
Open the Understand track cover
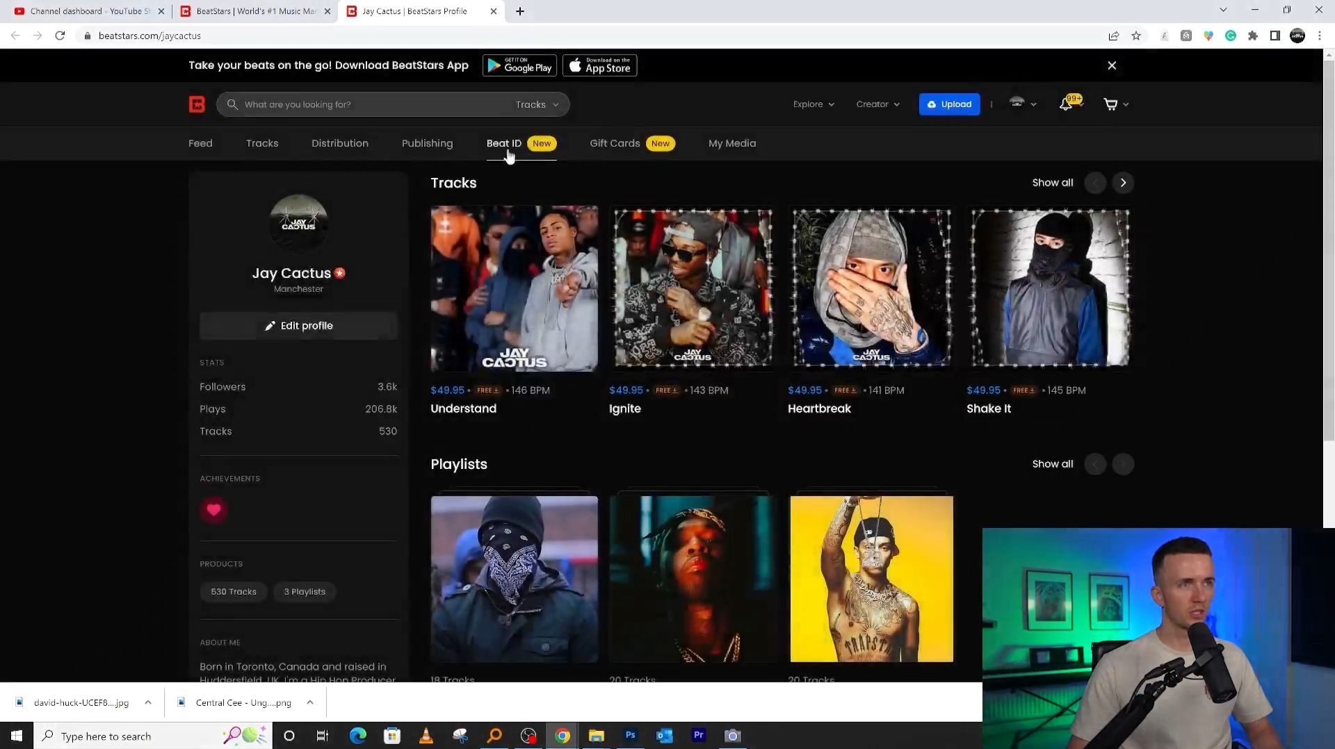514,288
